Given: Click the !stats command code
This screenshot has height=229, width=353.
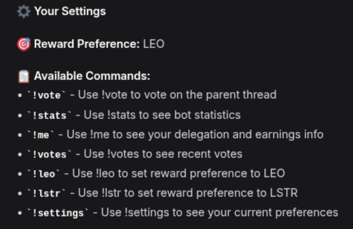Looking at the screenshot, I should coord(49,115).
